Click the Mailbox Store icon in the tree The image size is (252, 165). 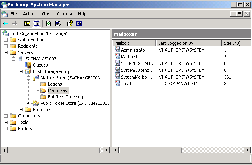click(x=36, y=78)
